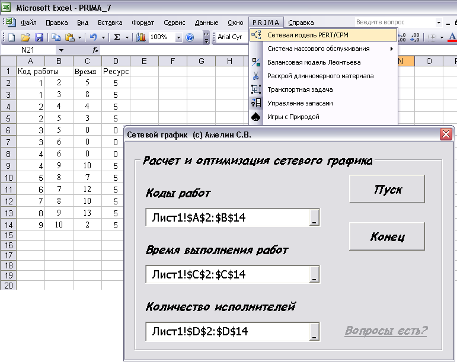Click the blue Help question-mark icon
Viewport: 457px width, 362px height.
click(190, 37)
